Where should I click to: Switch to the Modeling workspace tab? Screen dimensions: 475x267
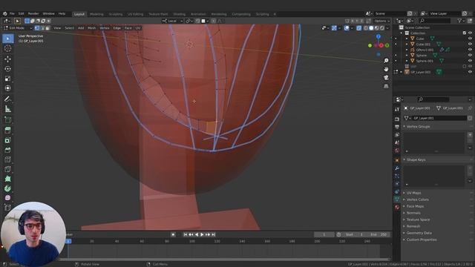(96, 14)
